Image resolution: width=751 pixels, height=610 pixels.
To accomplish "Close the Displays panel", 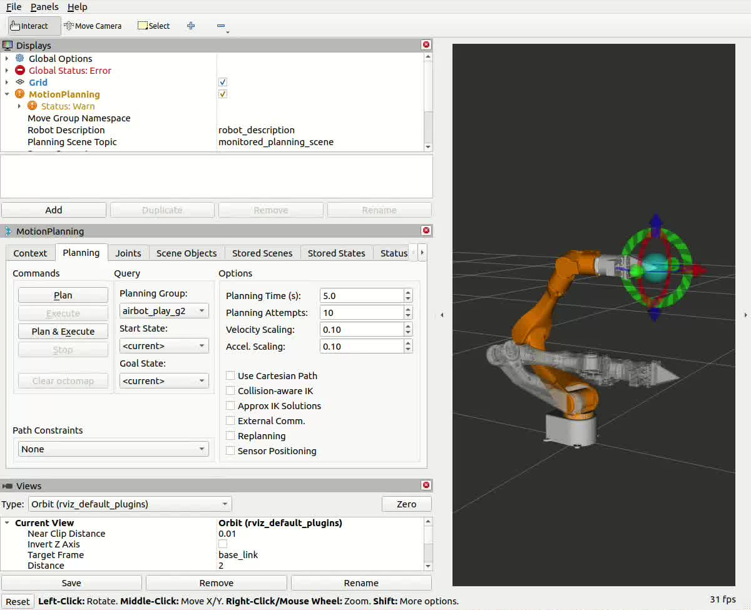I will (x=426, y=45).
